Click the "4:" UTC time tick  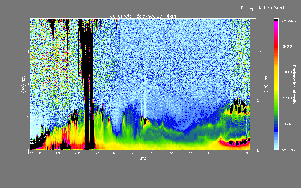pyautogui.click(x=152, y=153)
